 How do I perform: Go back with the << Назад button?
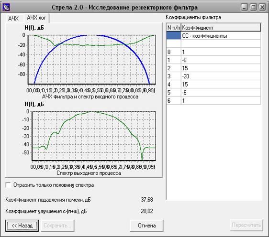22,226
